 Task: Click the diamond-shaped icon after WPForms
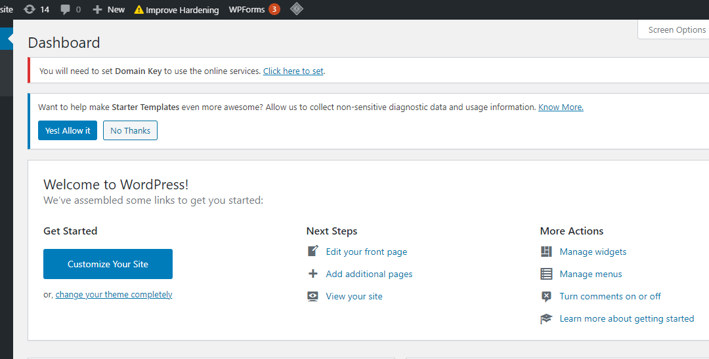[x=297, y=9]
